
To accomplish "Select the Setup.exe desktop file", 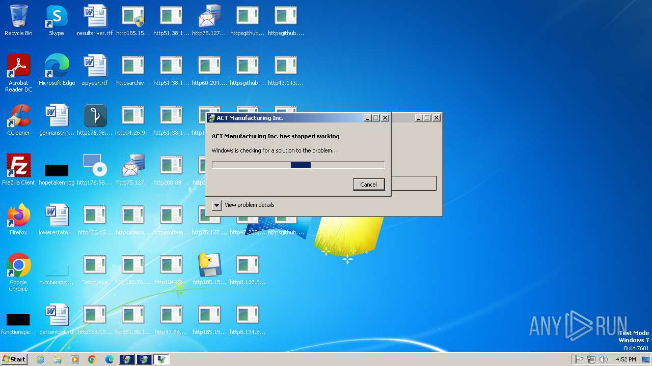I will click(95, 270).
